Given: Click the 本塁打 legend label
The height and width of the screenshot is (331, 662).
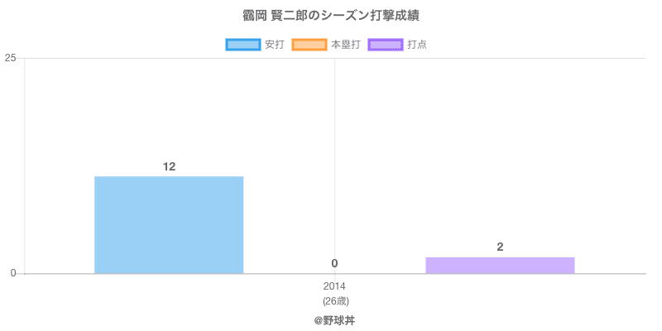Looking at the screenshot, I should click(345, 45).
